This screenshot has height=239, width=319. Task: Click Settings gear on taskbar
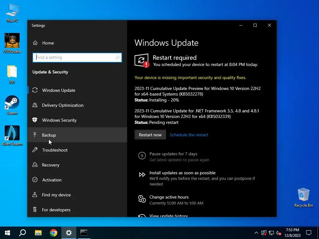(69, 233)
